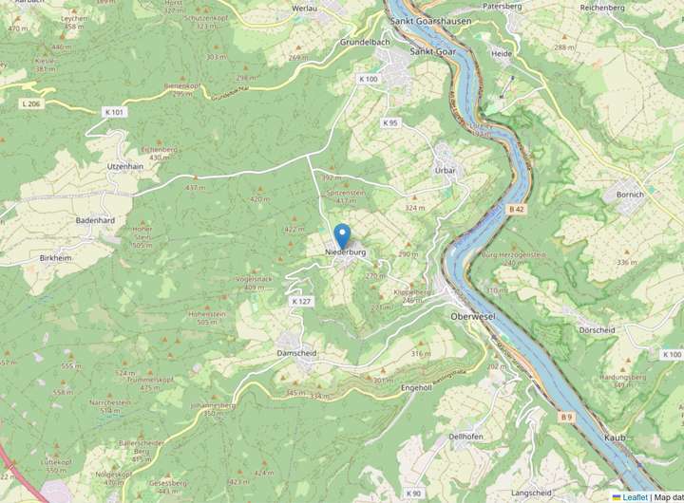Click the K 127 road shield
The width and height of the screenshot is (684, 503).
[301, 301]
